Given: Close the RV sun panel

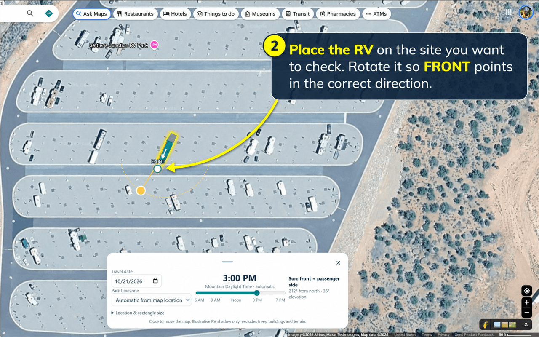Looking at the screenshot, I should 338,263.
